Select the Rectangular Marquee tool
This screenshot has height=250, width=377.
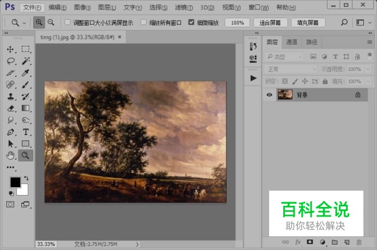click(26, 49)
